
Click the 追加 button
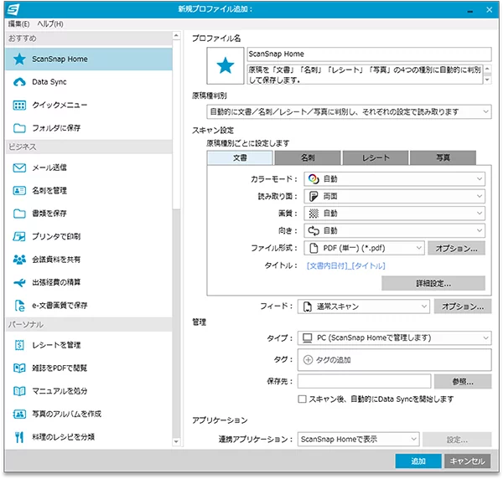418,461
